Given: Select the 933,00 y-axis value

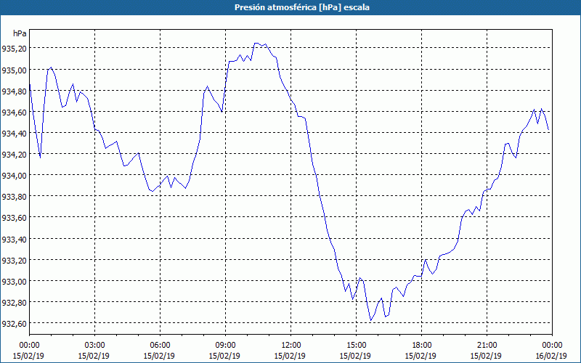Looking at the screenshot, I should pyautogui.click(x=14, y=282).
